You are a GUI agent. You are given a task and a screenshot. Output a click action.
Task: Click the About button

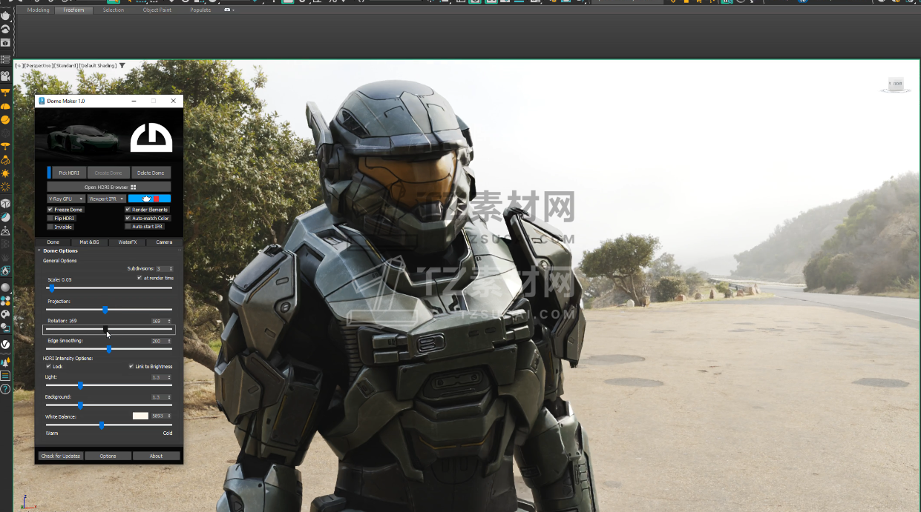(156, 456)
